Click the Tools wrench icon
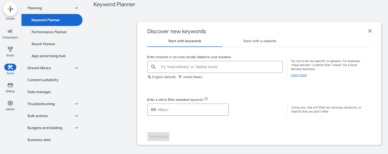This screenshot has height=154, width=388. (10, 67)
